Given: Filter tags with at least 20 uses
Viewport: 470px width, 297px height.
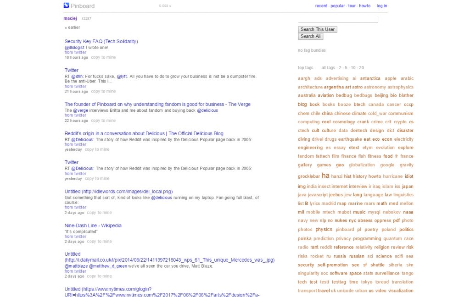Looking at the screenshot, I should click(x=362, y=68).
